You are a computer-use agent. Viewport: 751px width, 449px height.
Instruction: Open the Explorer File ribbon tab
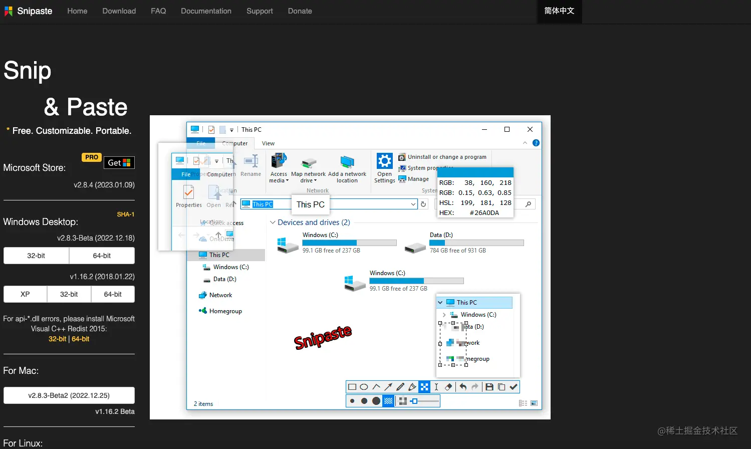201,143
